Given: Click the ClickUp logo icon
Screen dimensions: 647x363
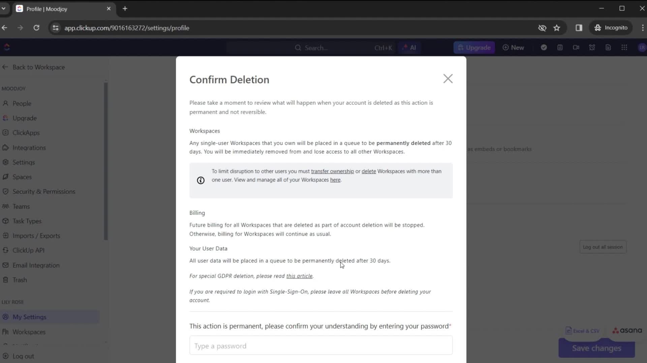Looking at the screenshot, I should point(7,47).
